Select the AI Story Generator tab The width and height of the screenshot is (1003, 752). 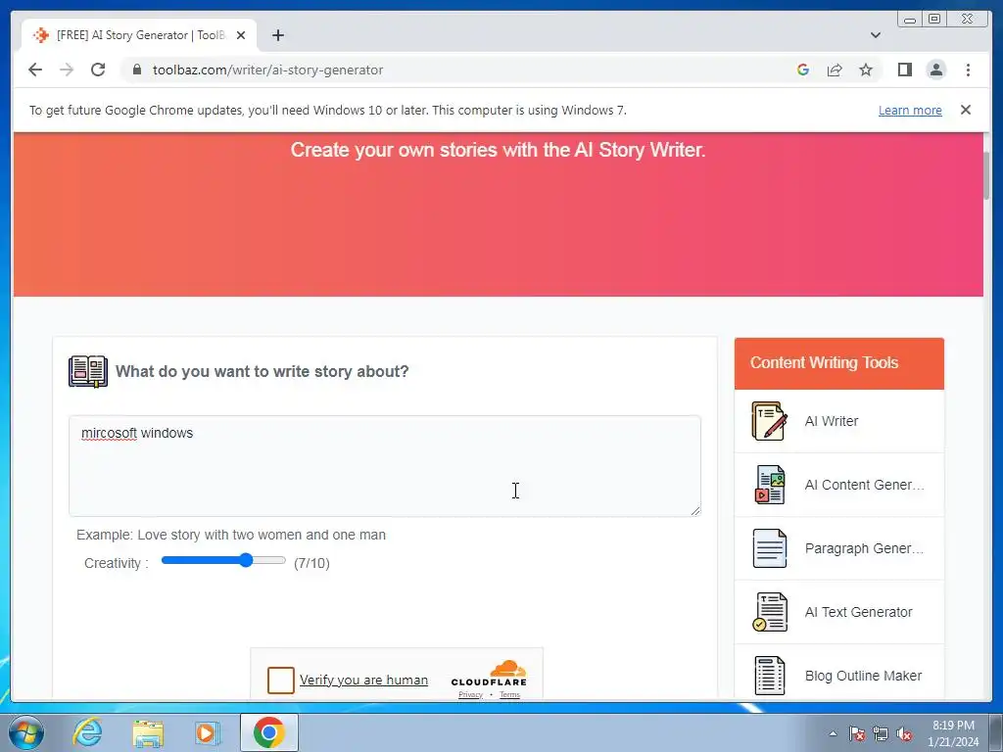[x=139, y=35]
